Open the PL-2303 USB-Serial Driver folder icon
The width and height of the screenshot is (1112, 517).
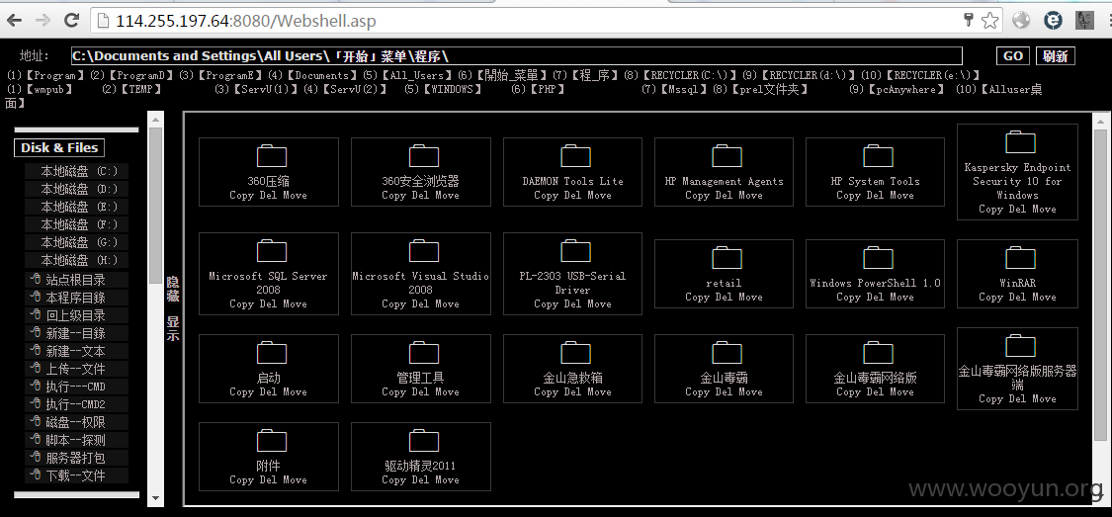(x=576, y=251)
